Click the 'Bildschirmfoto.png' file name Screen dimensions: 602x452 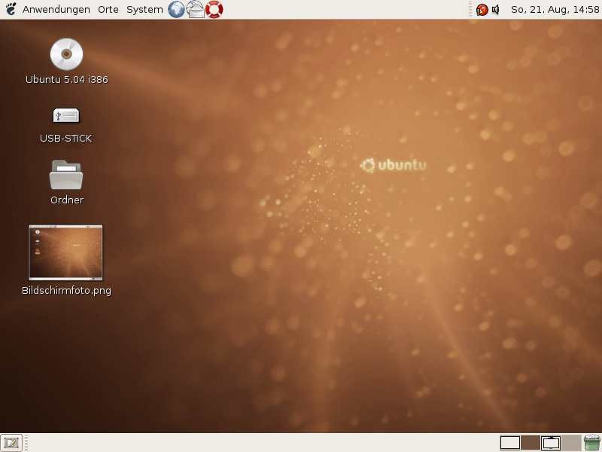pos(66,291)
